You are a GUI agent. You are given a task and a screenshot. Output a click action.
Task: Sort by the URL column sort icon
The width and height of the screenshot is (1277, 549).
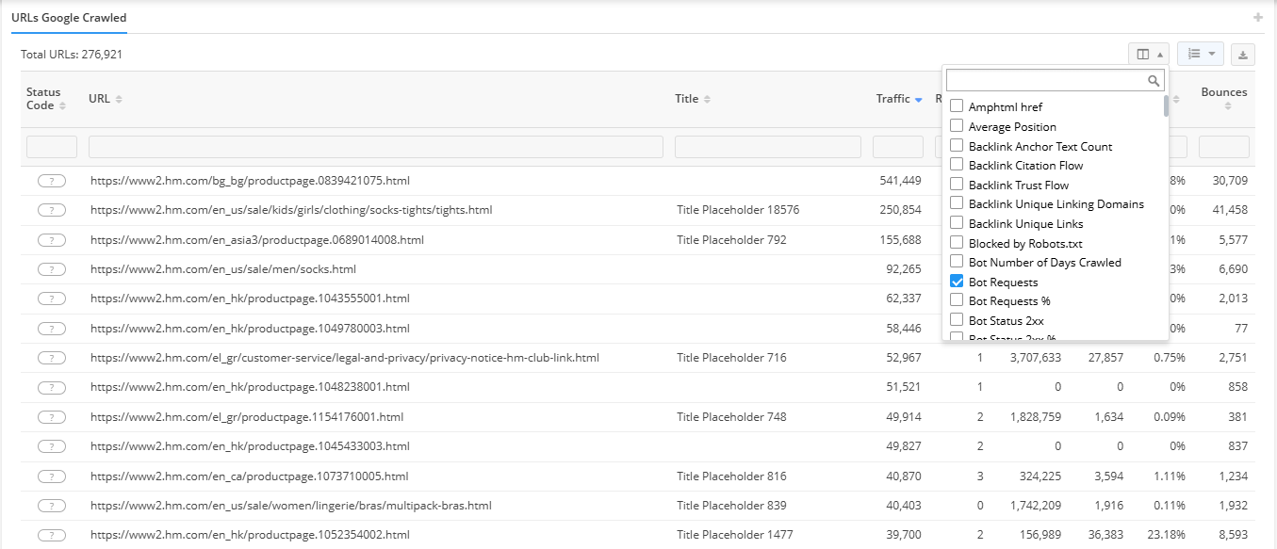pos(119,100)
